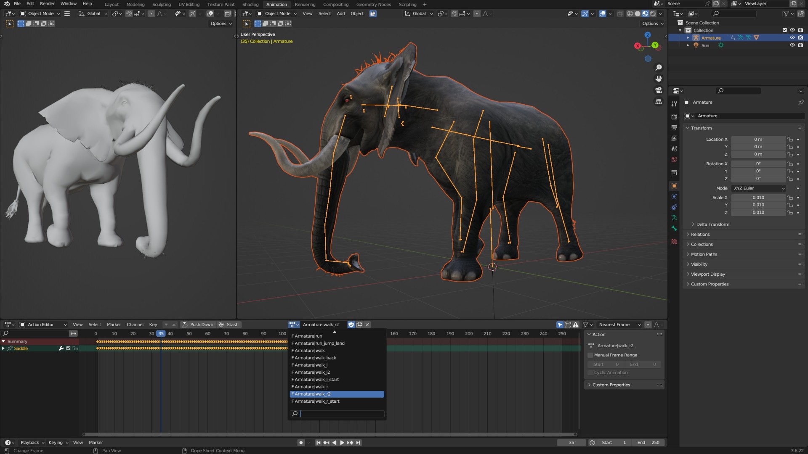
Task: Toggle visibility eye for Armature in outliner
Action: pyautogui.click(x=792, y=38)
